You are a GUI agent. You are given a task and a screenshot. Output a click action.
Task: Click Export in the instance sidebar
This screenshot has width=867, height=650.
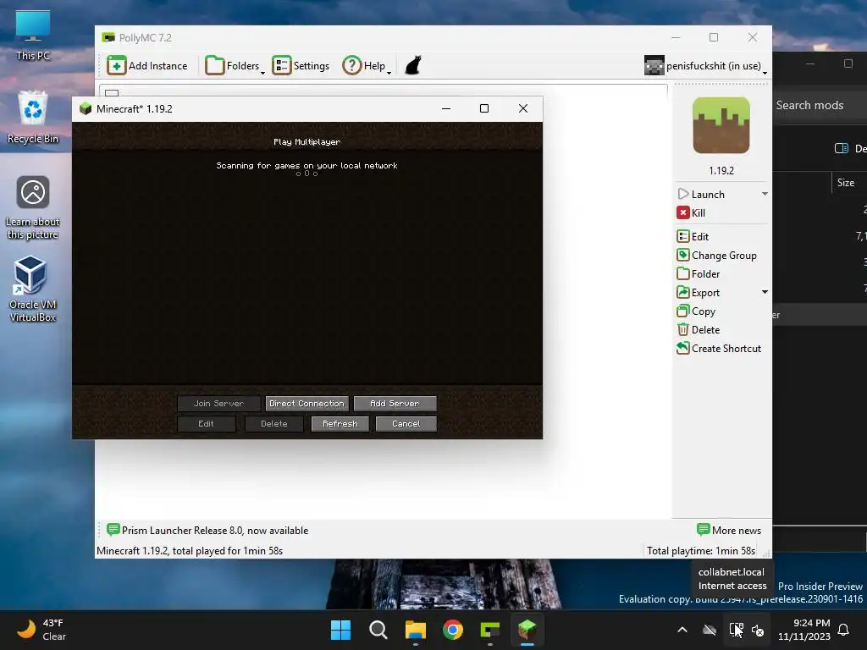pyautogui.click(x=699, y=292)
